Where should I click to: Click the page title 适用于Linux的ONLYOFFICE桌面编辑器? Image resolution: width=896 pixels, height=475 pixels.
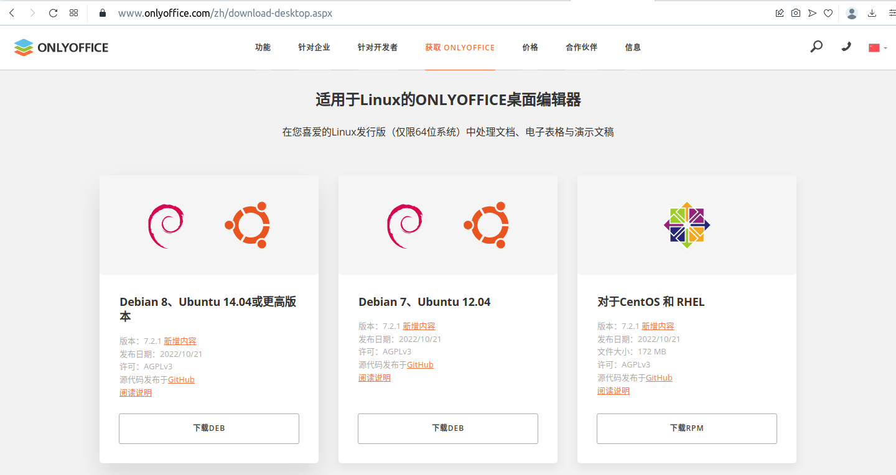tap(448, 99)
